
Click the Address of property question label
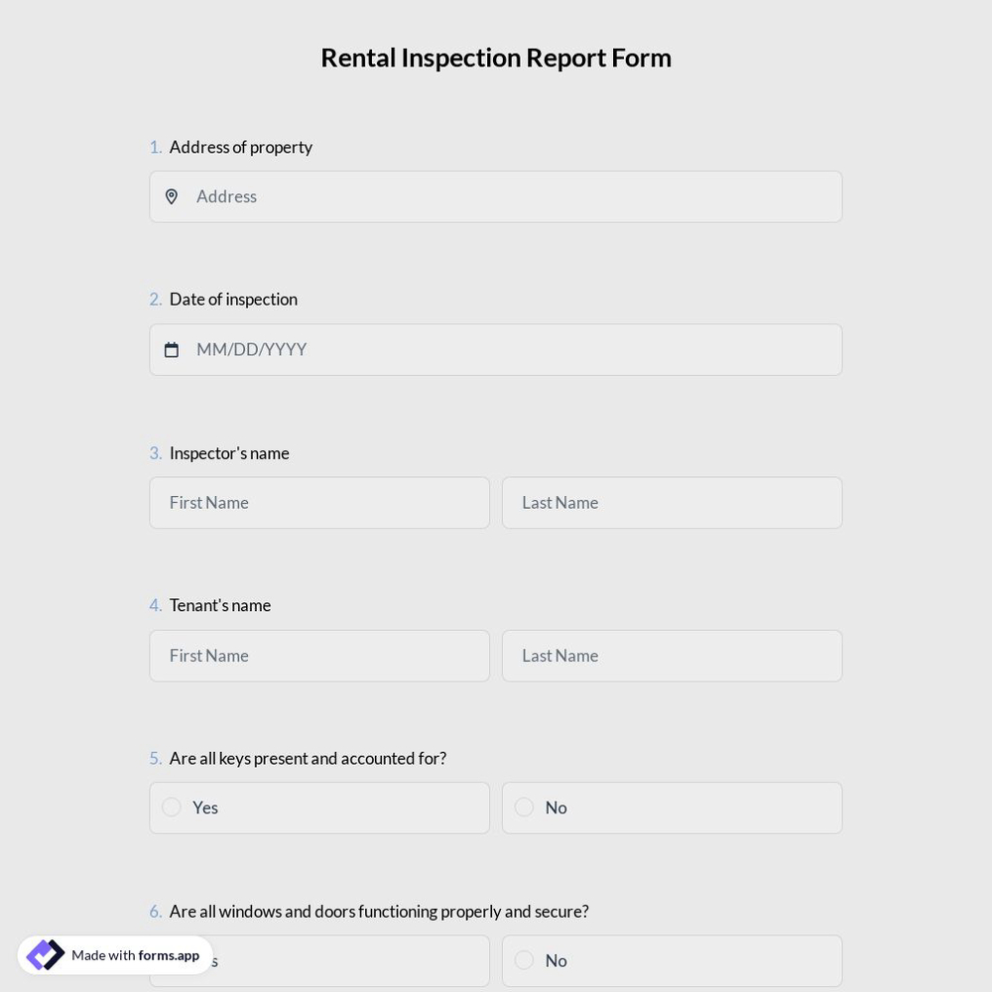click(x=240, y=146)
